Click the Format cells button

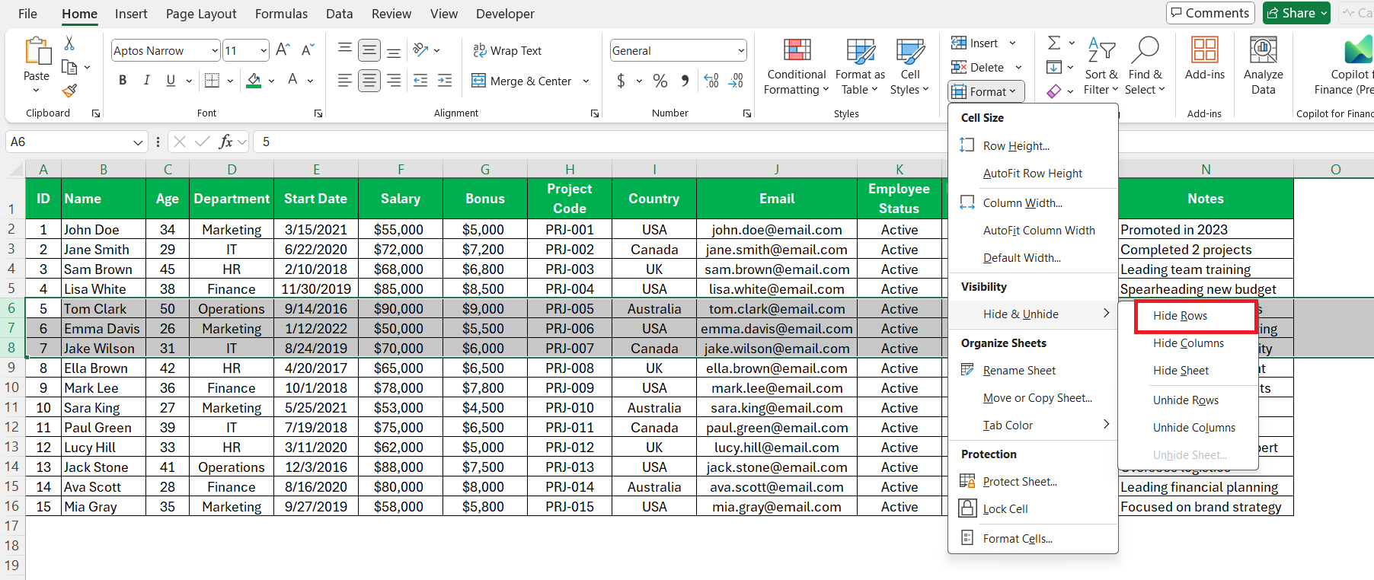tap(986, 91)
